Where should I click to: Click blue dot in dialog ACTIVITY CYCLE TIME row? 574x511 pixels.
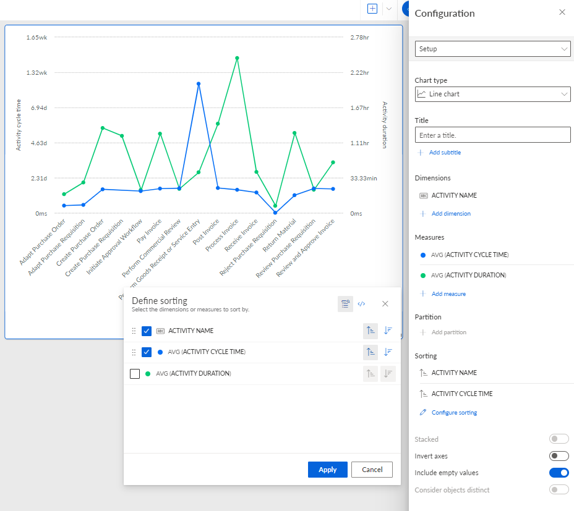point(160,352)
